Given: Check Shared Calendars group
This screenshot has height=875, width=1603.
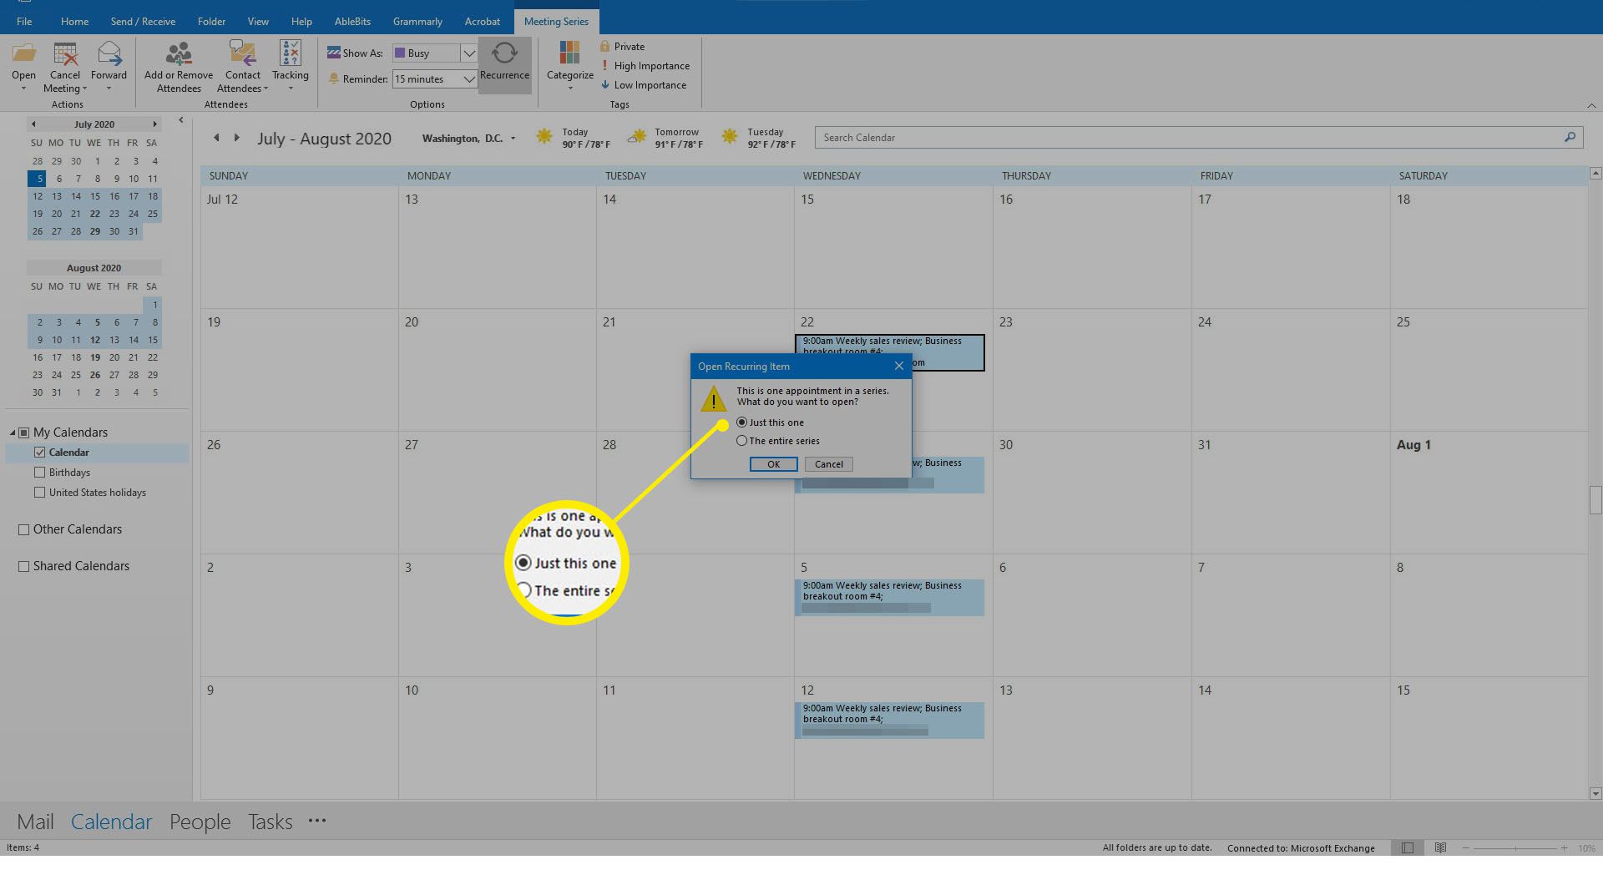Looking at the screenshot, I should (x=23, y=566).
